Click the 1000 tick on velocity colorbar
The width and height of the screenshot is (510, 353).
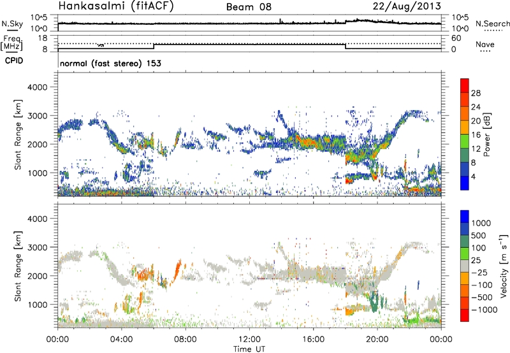pyautogui.click(x=481, y=223)
